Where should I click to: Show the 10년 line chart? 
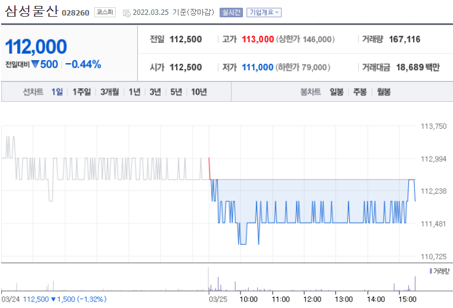199,92
